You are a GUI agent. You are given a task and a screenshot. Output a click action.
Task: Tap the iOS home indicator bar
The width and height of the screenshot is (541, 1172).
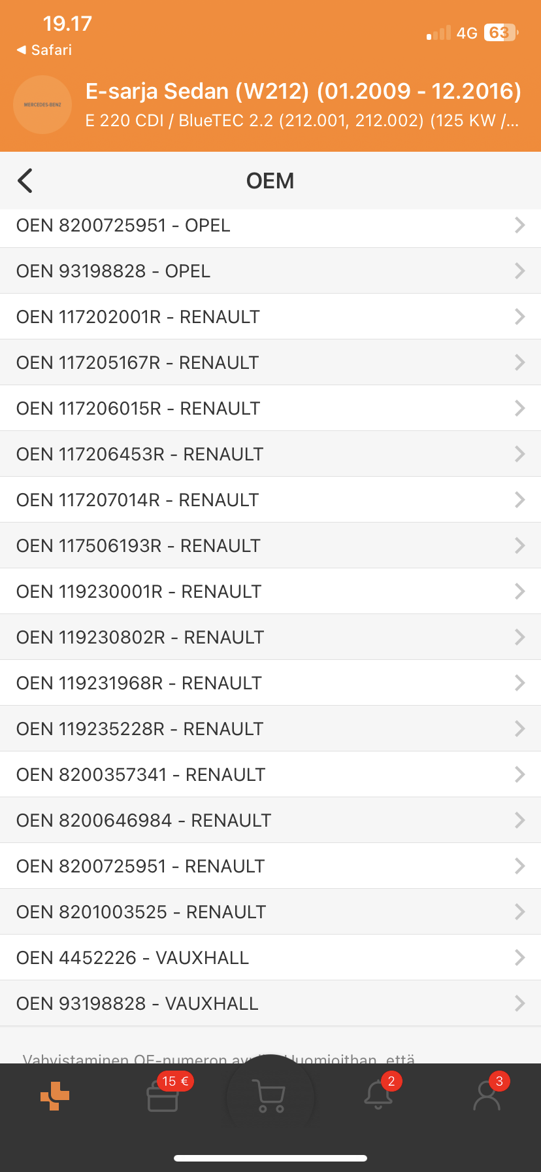point(270,1158)
